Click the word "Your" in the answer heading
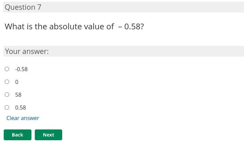 click(13, 51)
